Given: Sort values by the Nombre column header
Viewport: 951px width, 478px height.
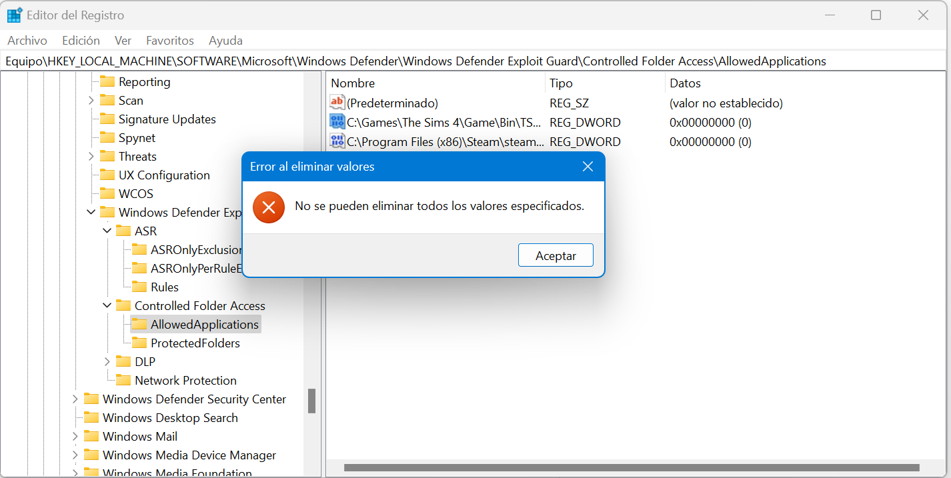Looking at the screenshot, I should (x=436, y=83).
